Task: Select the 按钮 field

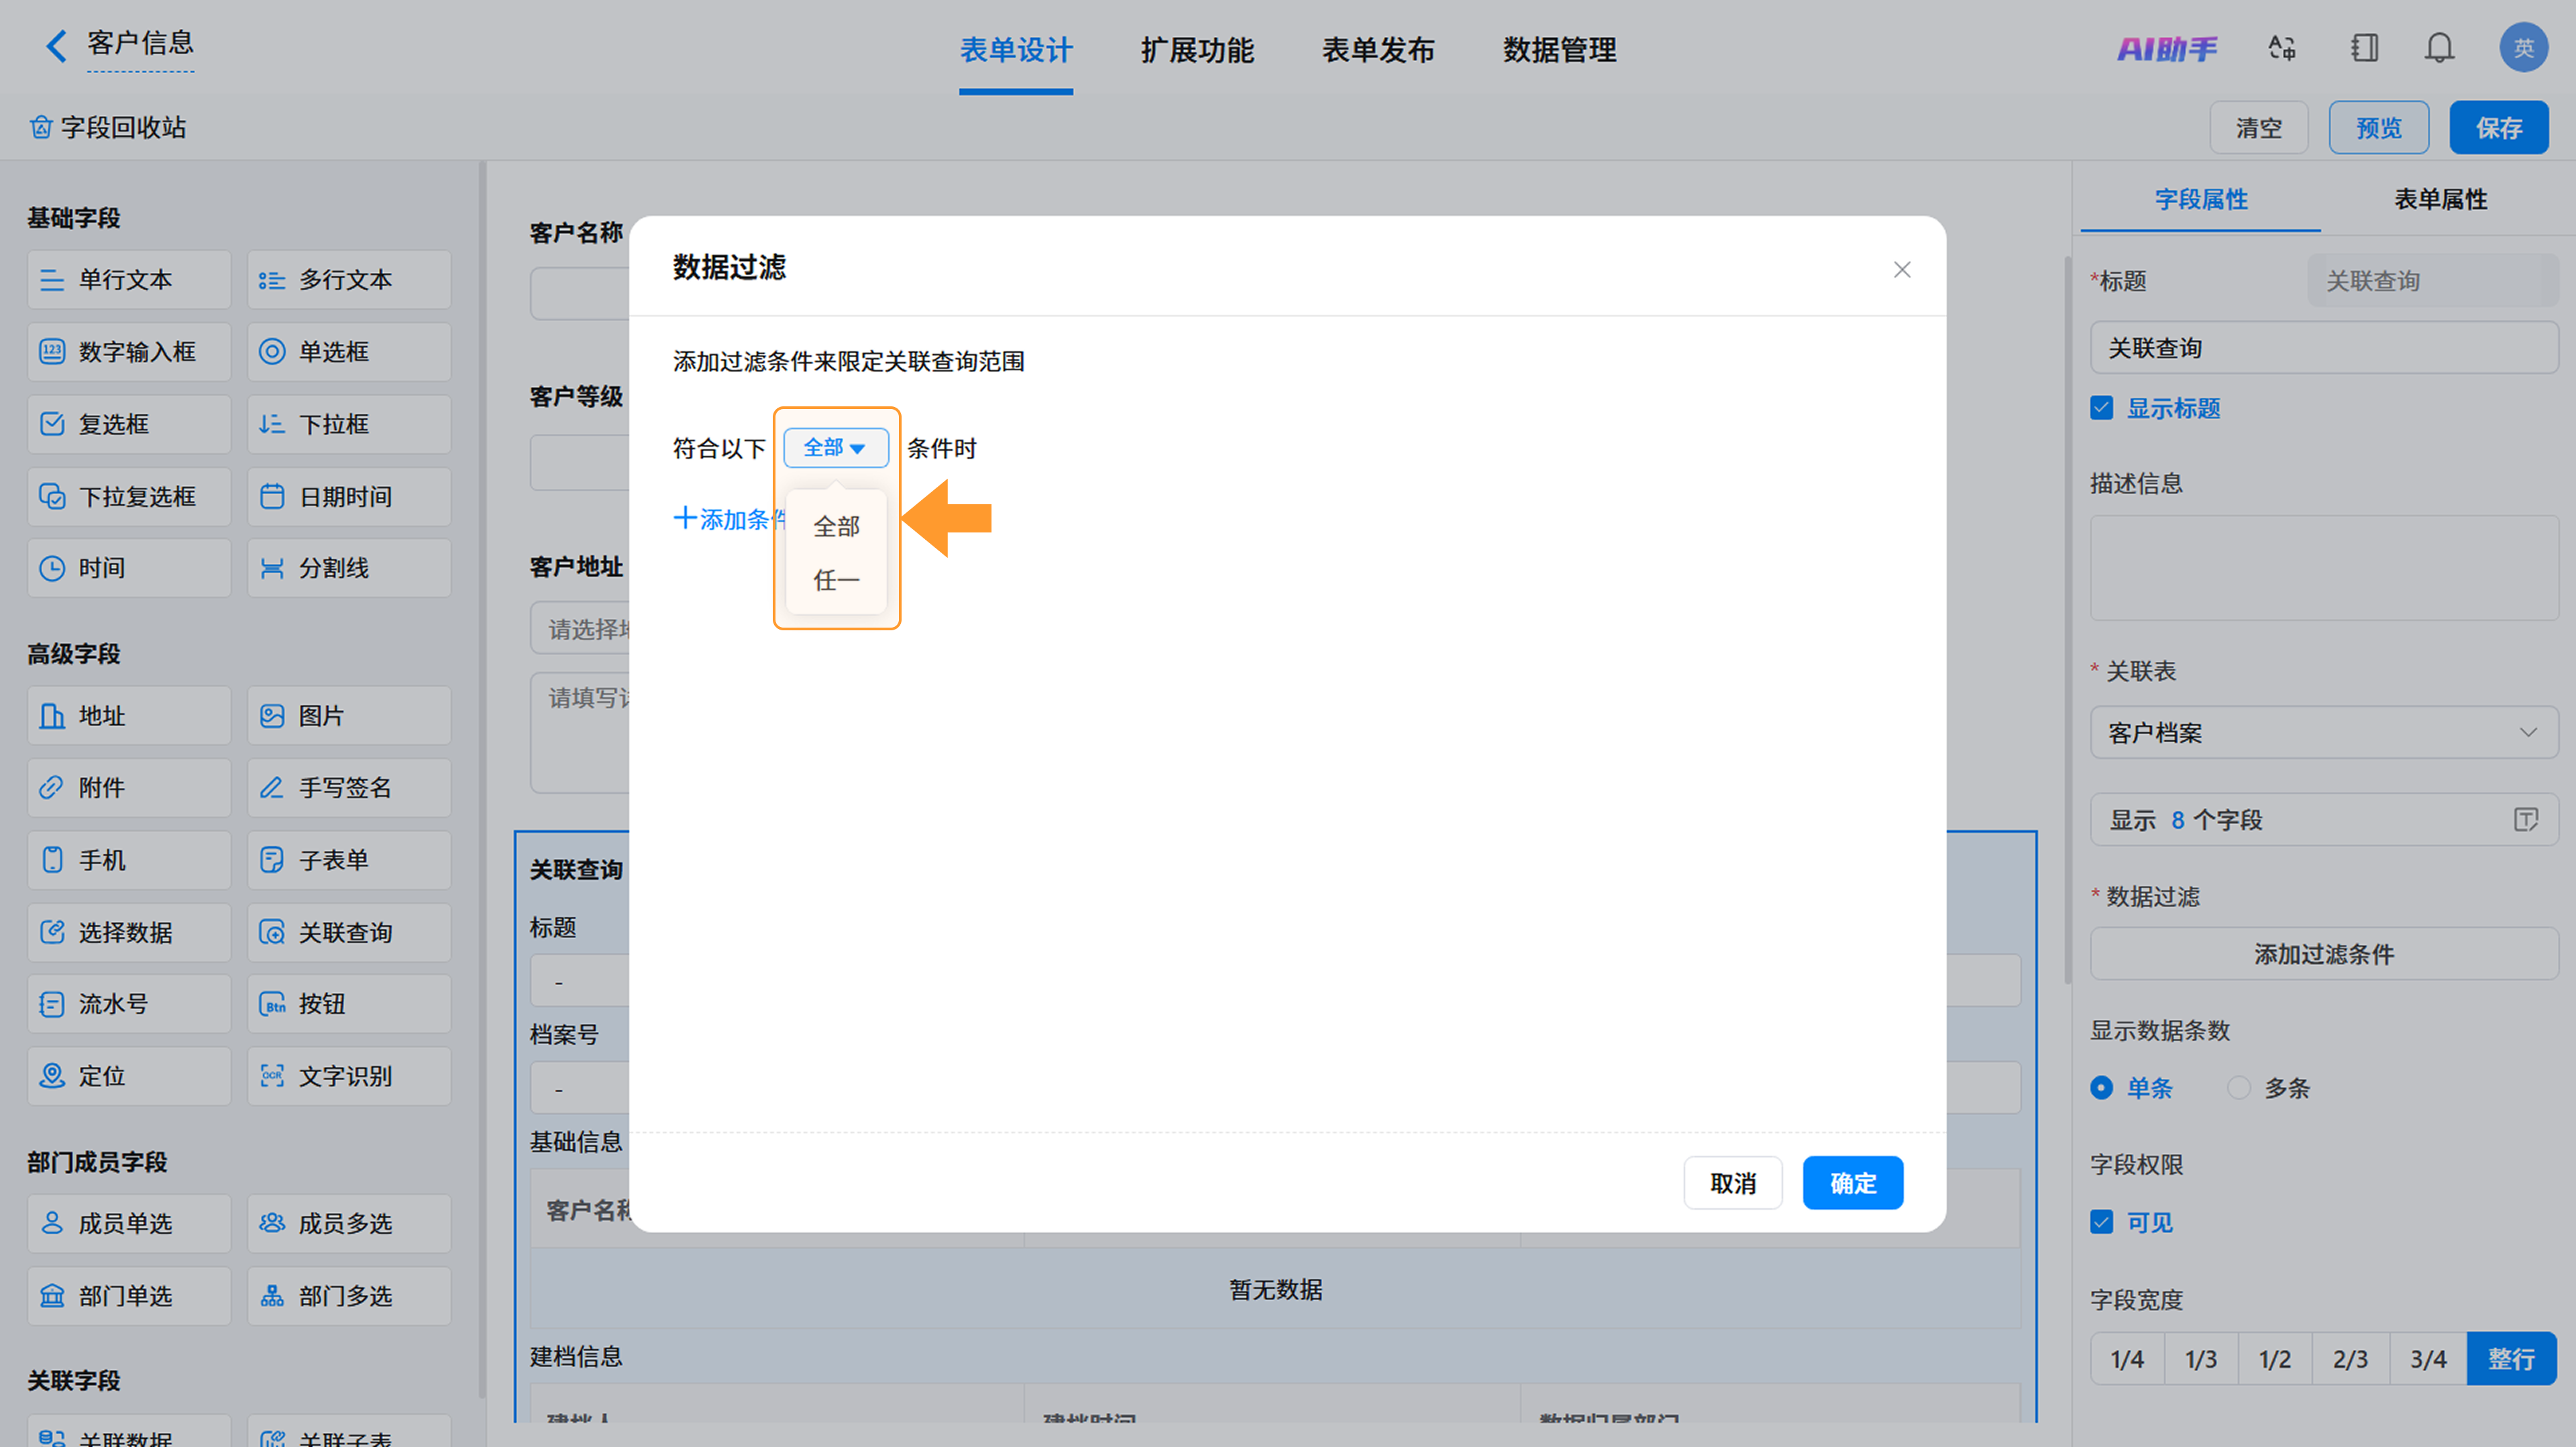Action: (x=349, y=1004)
